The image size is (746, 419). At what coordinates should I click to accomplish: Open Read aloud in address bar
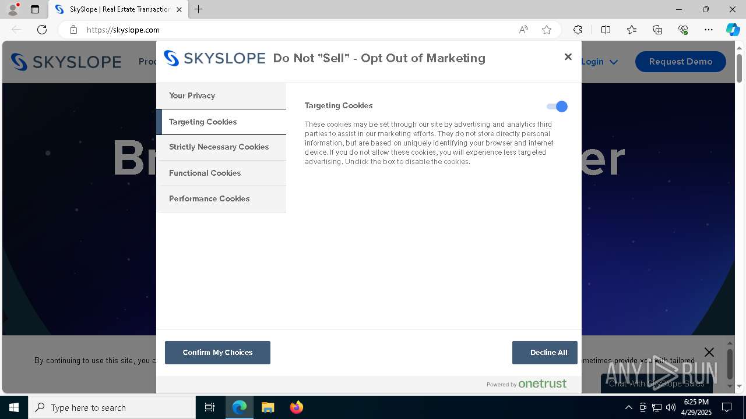[x=523, y=30]
